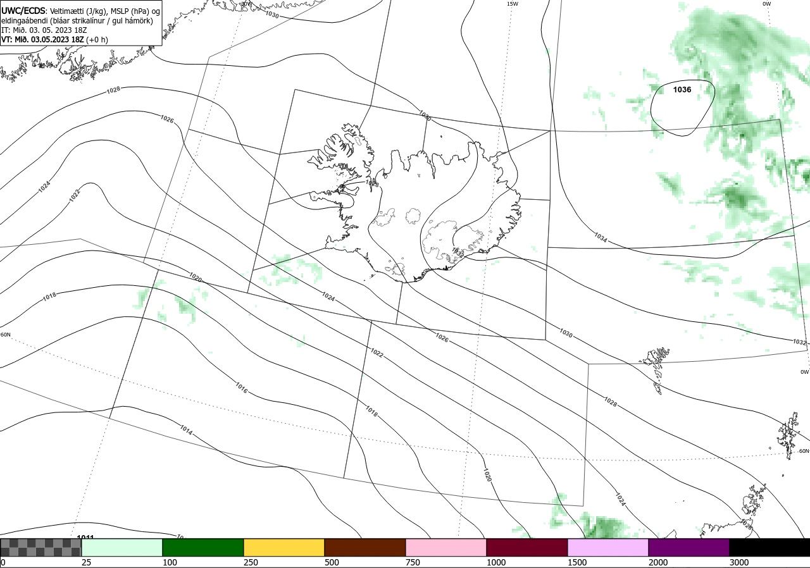The height and width of the screenshot is (568, 810).
Task: Click the legend value "1500"
Action: click(577, 562)
